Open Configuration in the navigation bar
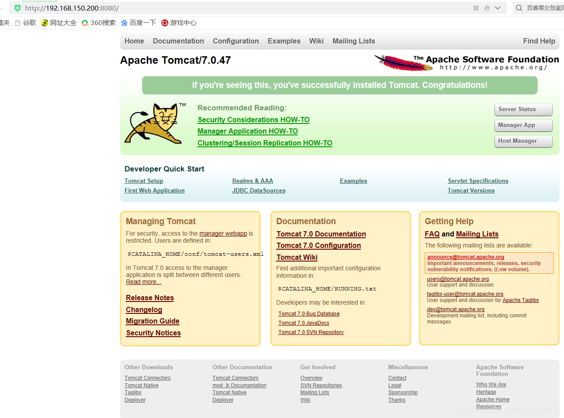This screenshot has height=418, width=564. coord(236,41)
